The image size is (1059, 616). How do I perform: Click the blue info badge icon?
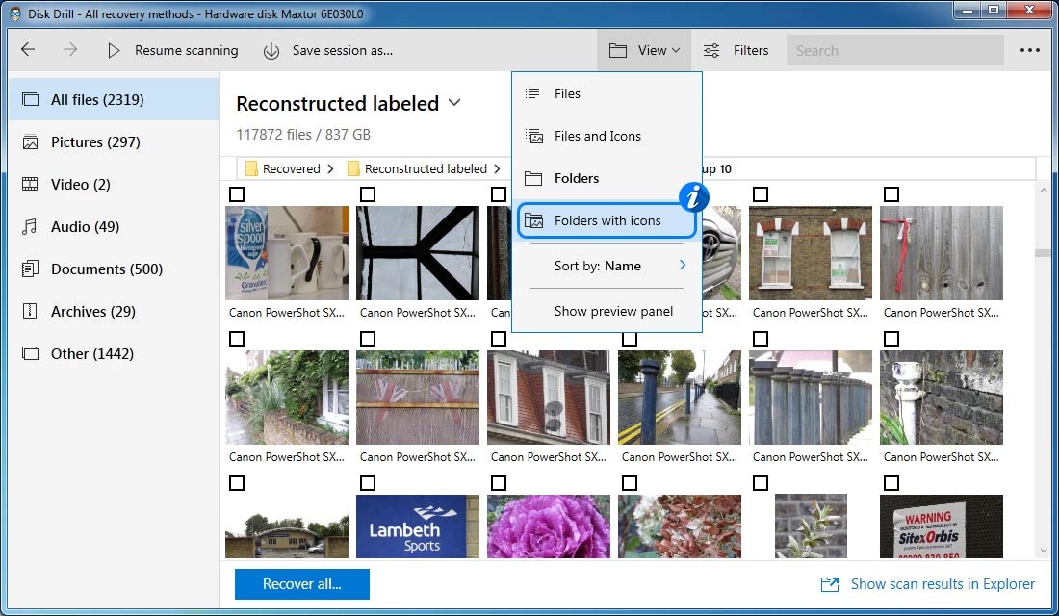click(693, 196)
